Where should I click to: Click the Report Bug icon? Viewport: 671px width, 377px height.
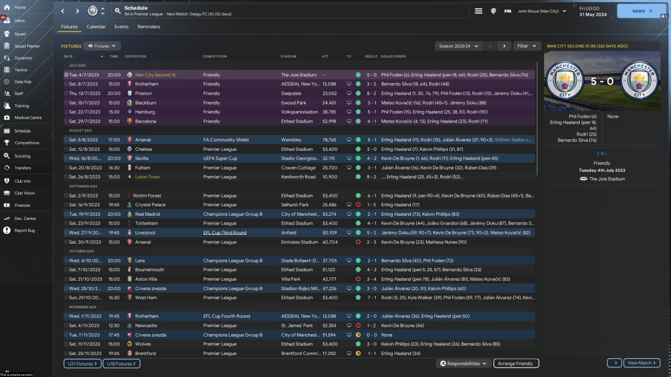(7, 230)
